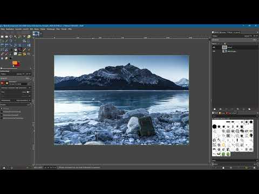Screen dimensions: 259x194
Task: Select the MyPaint Brush tool
Action: [x=15, y=54]
